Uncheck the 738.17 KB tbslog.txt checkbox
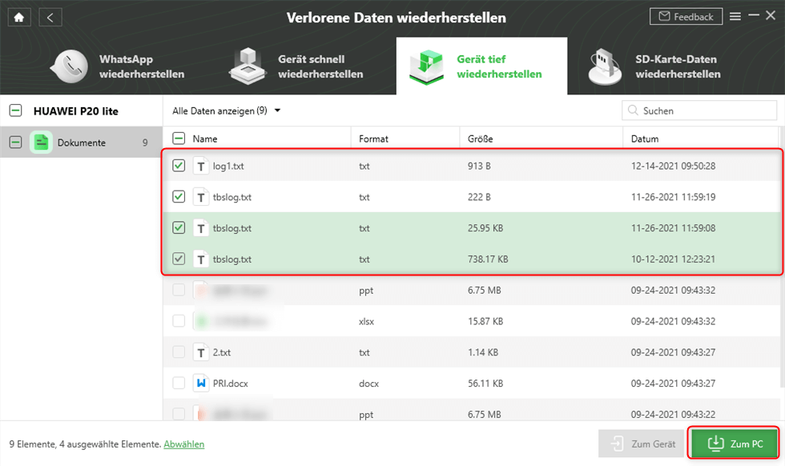Screen dimensions: 785x466 (x=179, y=259)
